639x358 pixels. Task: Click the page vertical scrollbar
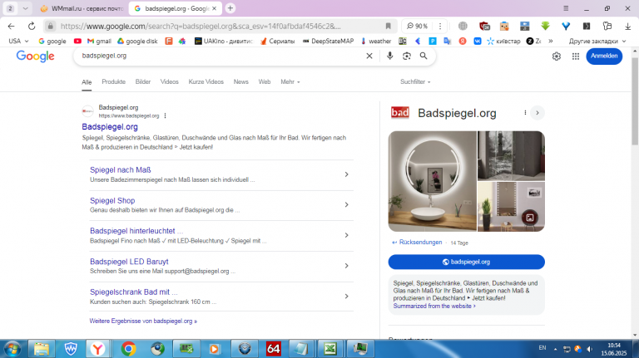pos(635,101)
